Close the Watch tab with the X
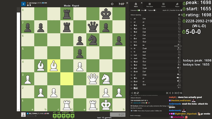 (141, 3)
